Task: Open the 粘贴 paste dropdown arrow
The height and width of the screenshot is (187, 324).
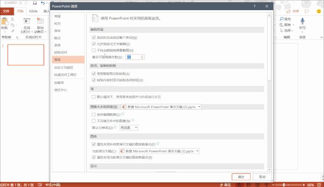Action: 5,31
